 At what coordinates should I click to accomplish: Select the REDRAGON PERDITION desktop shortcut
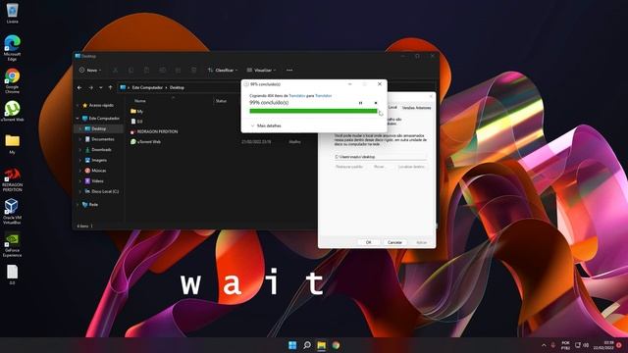[x=12, y=179]
